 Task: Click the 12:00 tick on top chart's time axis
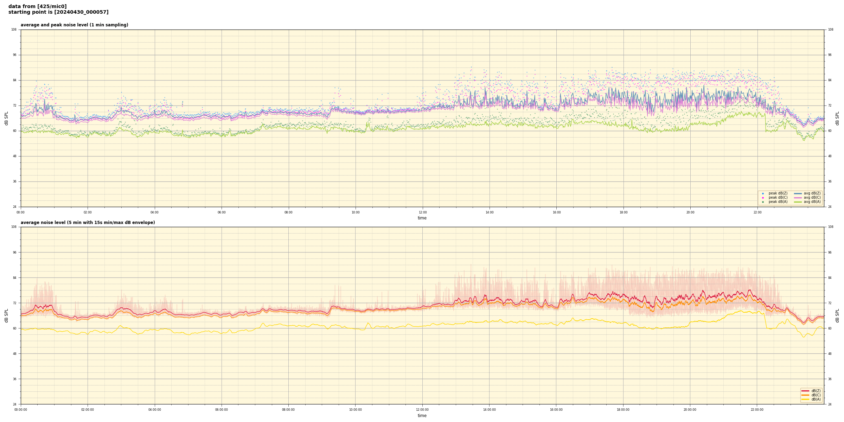422,212
